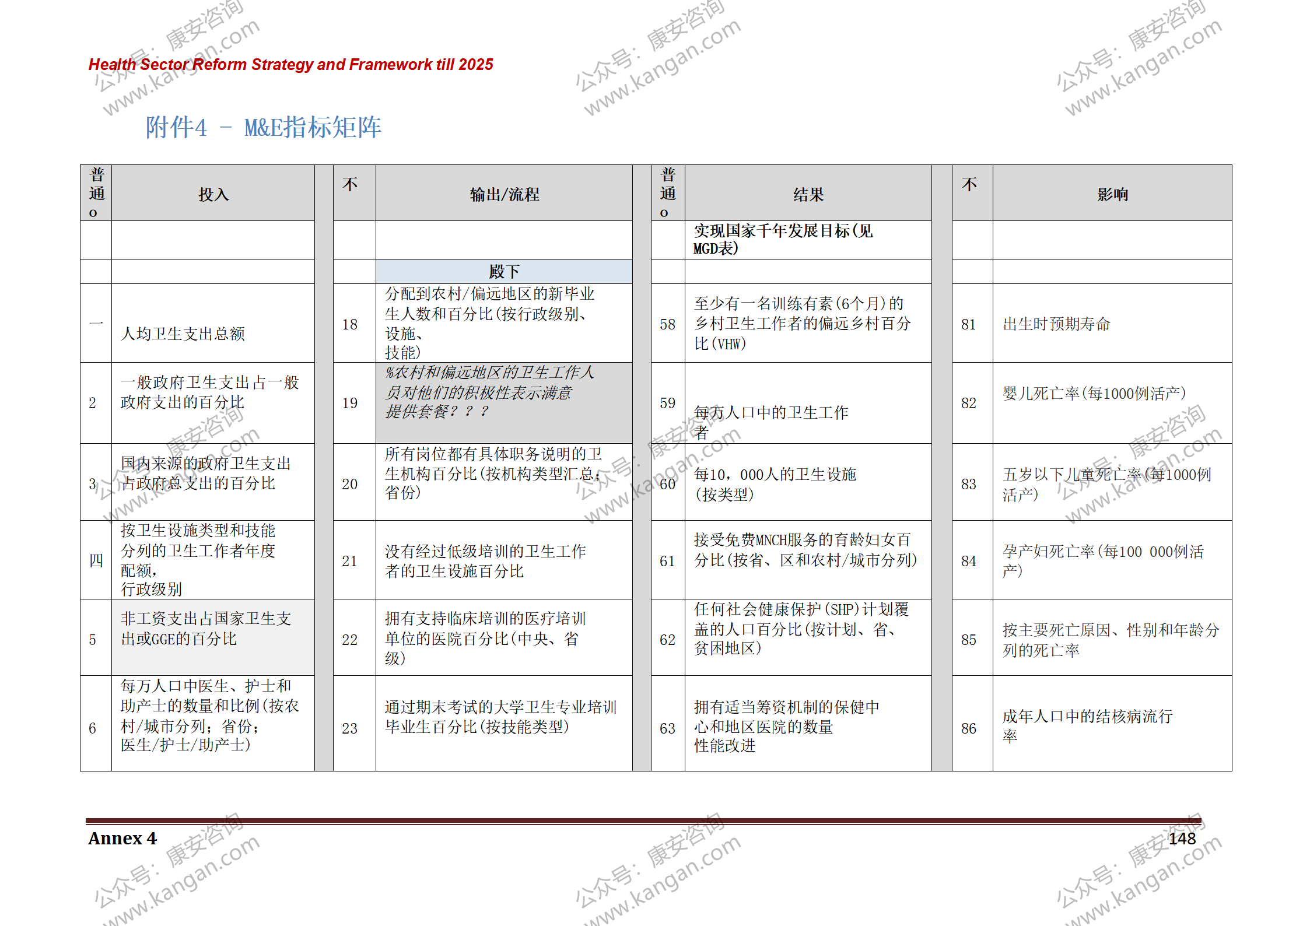The image size is (1310, 926).
Task: Click the input row number '四'
Action: (96, 561)
